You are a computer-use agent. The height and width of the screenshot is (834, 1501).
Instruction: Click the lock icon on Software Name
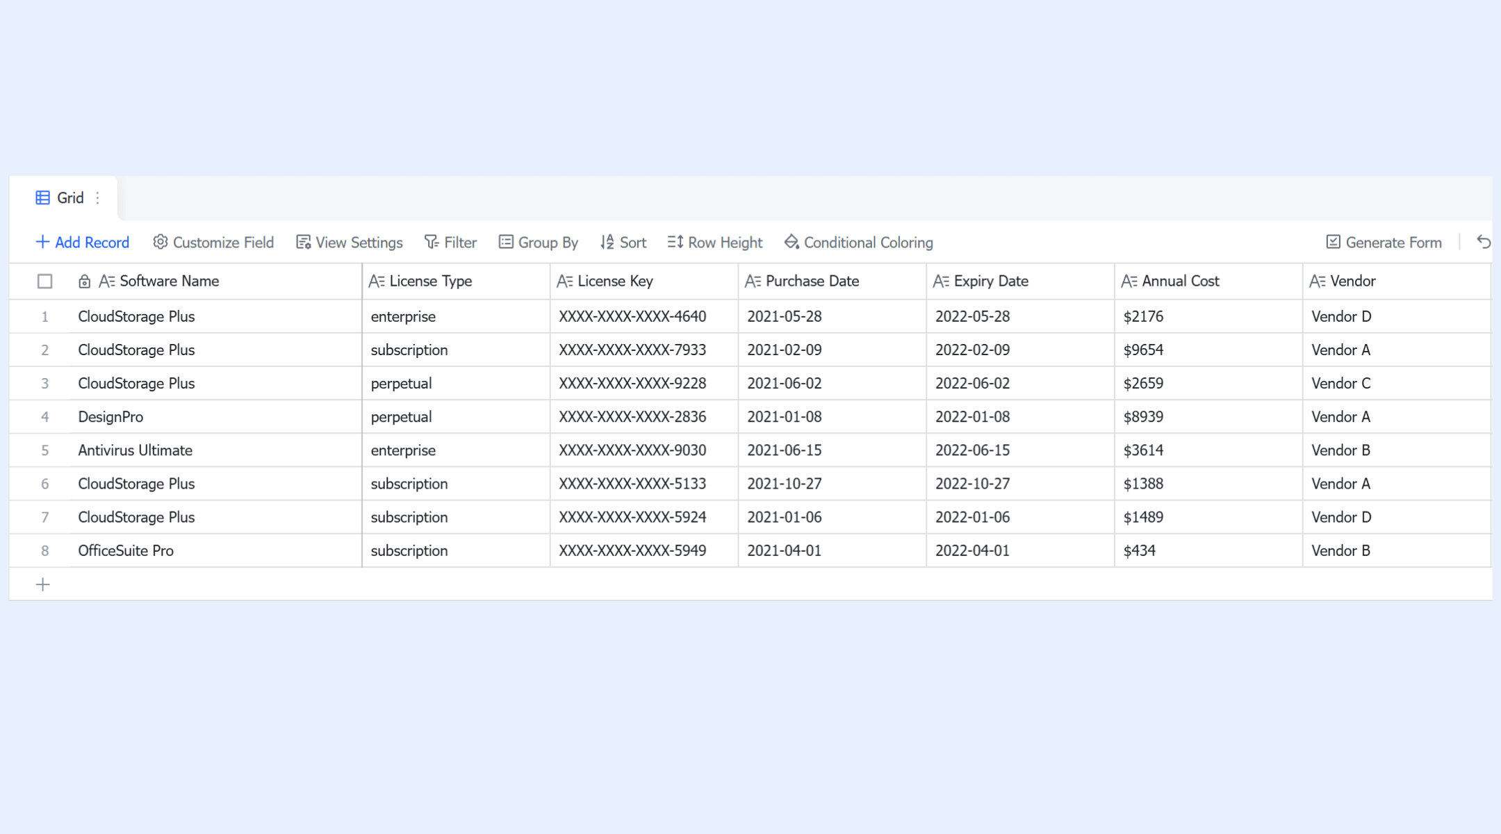[84, 281]
